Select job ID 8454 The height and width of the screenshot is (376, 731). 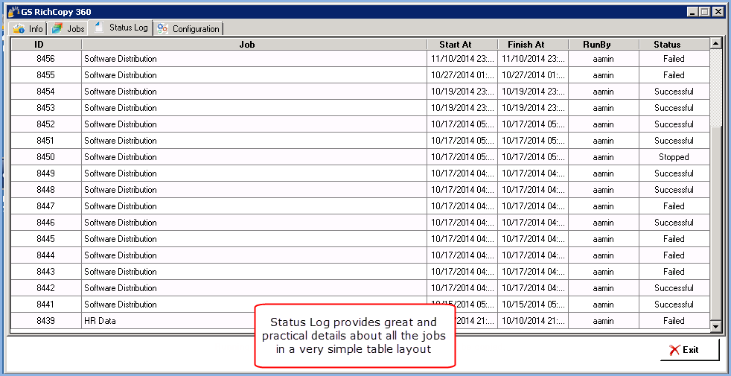(x=45, y=92)
